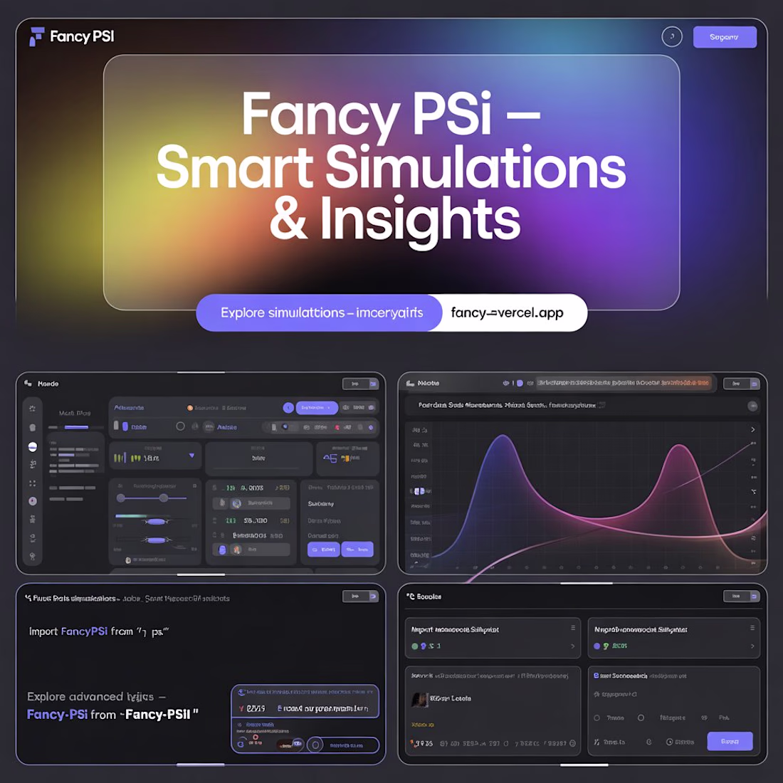Click the left purple button in dashboard bottom-right card
Screen dimensions: 783x783
click(323, 550)
